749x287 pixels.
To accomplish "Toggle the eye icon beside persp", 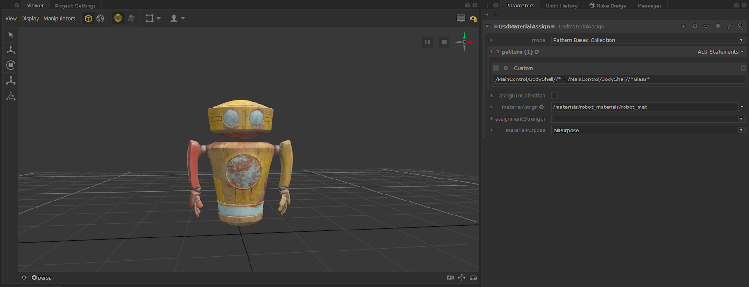I will click(x=24, y=278).
